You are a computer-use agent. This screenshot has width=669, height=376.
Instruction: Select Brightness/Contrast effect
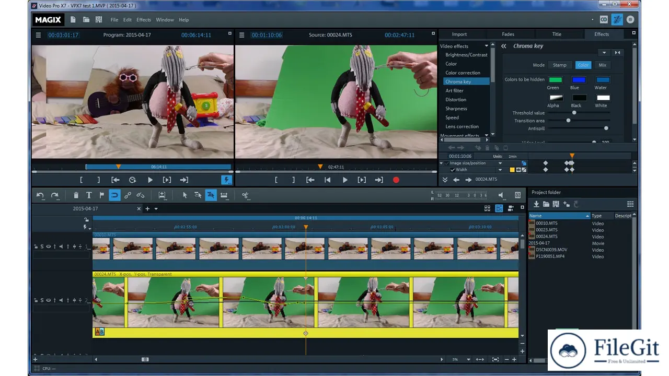tap(466, 55)
